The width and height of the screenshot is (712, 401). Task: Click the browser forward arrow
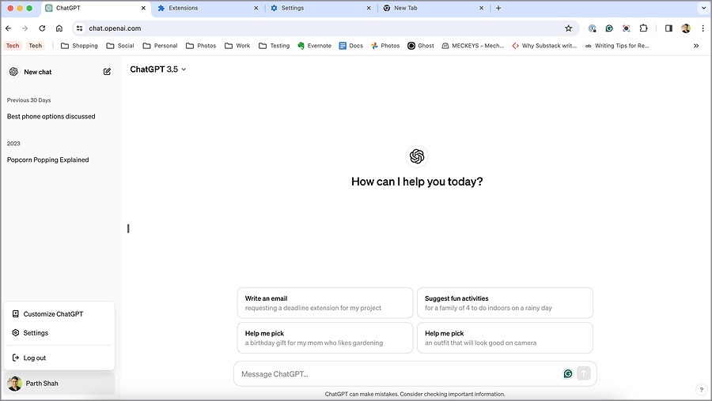(x=25, y=28)
